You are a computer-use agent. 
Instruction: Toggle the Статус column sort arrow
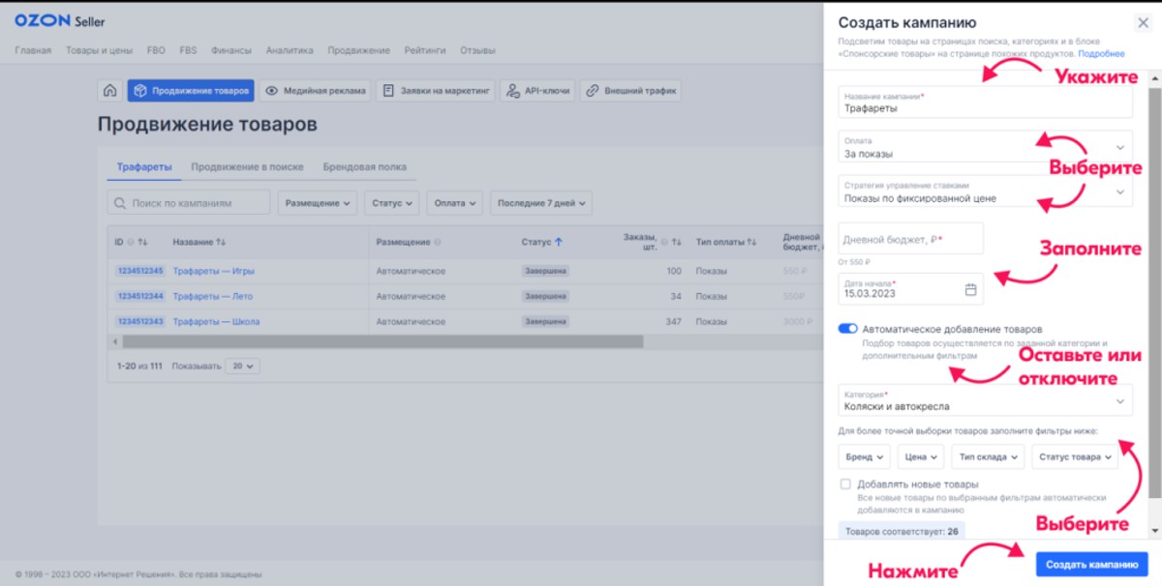(559, 242)
